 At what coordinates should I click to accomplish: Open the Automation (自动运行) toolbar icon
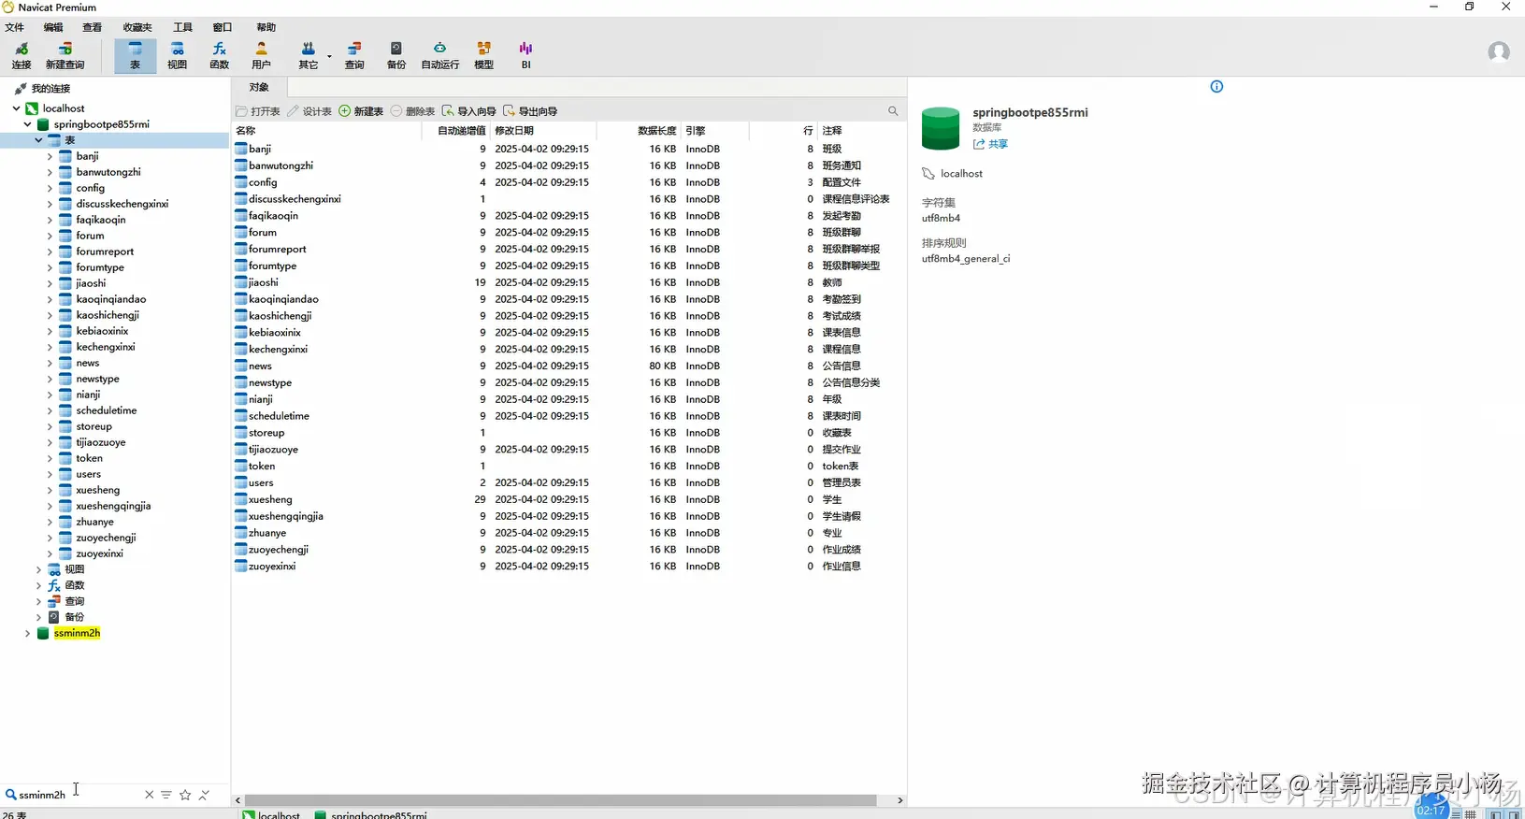tap(439, 55)
